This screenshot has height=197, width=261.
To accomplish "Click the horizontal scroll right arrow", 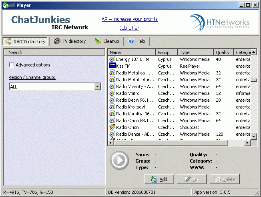I will click(x=247, y=143).
